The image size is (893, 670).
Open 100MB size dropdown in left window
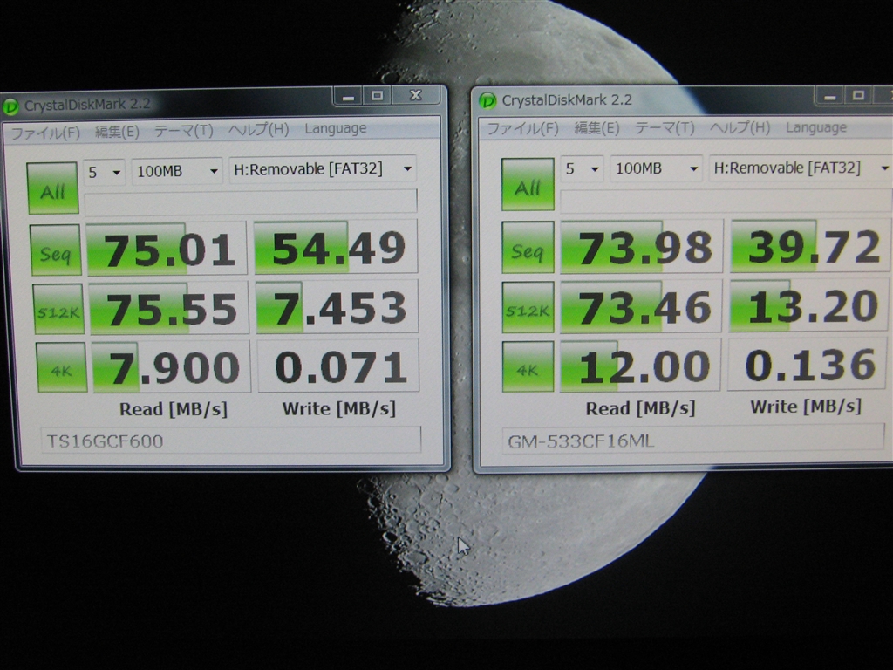pos(177,171)
